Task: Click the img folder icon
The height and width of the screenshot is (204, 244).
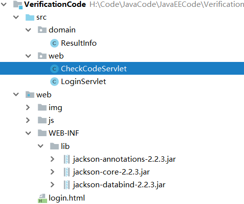Action: [42, 108]
